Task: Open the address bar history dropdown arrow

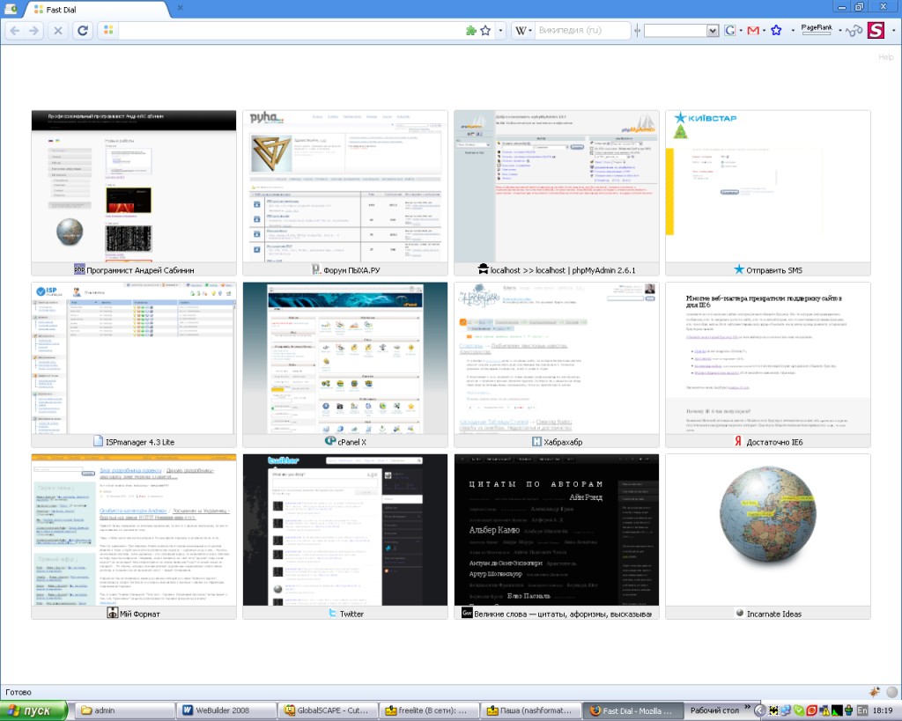Action: click(500, 31)
